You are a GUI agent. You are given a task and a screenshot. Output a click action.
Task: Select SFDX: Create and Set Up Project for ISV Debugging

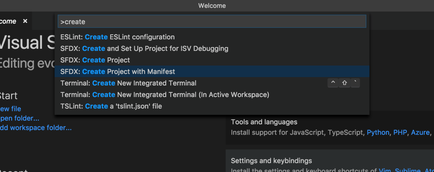[x=144, y=49]
